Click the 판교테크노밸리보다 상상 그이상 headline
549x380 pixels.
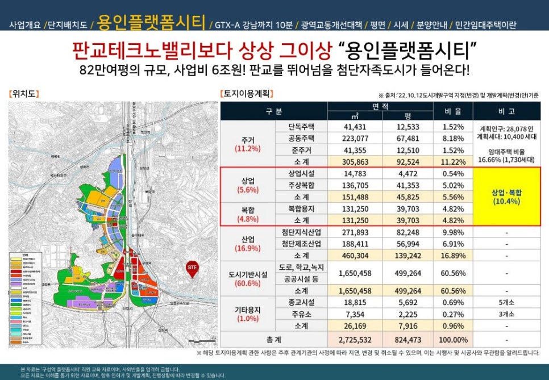pos(201,51)
